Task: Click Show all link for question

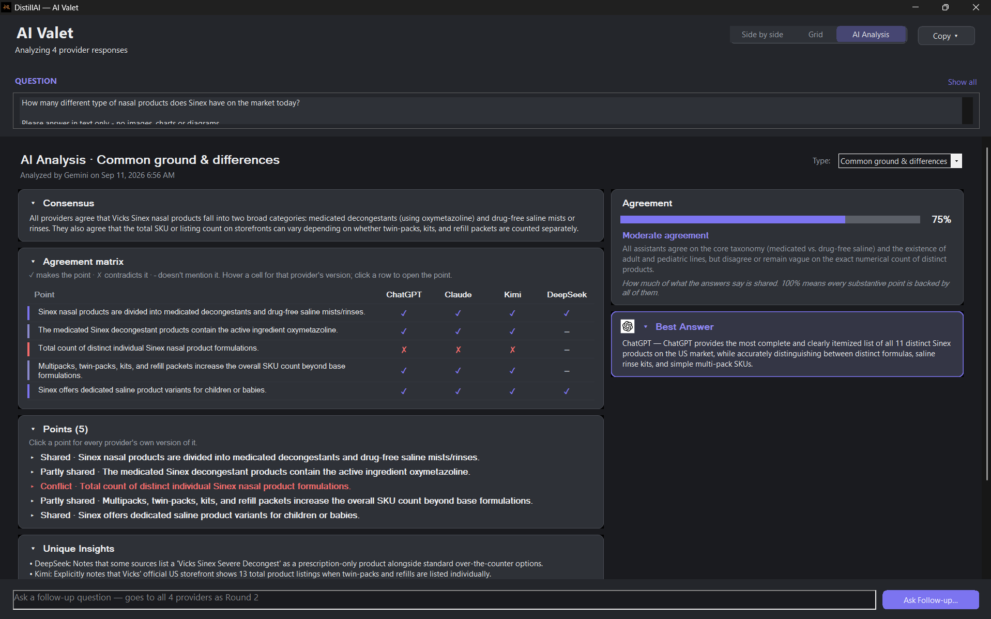Action: click(x=962, y=82)
